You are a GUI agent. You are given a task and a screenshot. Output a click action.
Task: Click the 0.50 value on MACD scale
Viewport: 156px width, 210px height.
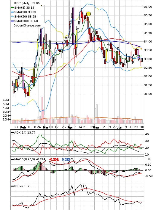pos(148,165)
